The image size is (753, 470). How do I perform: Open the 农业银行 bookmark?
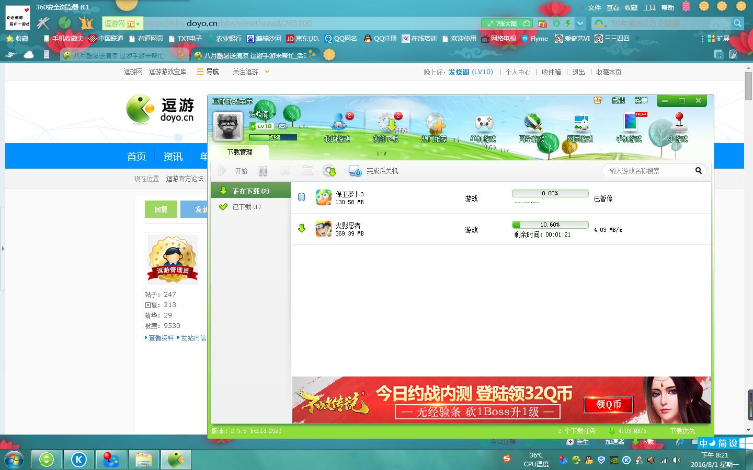click(224, 39)
